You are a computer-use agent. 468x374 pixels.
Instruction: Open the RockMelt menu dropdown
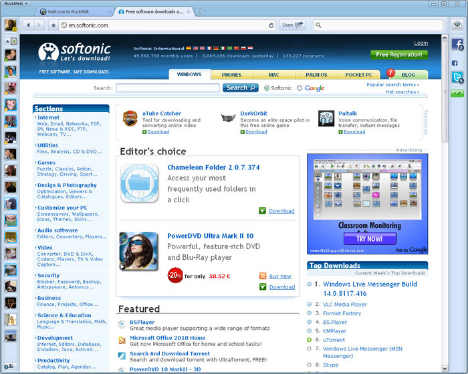pos(16,3)
